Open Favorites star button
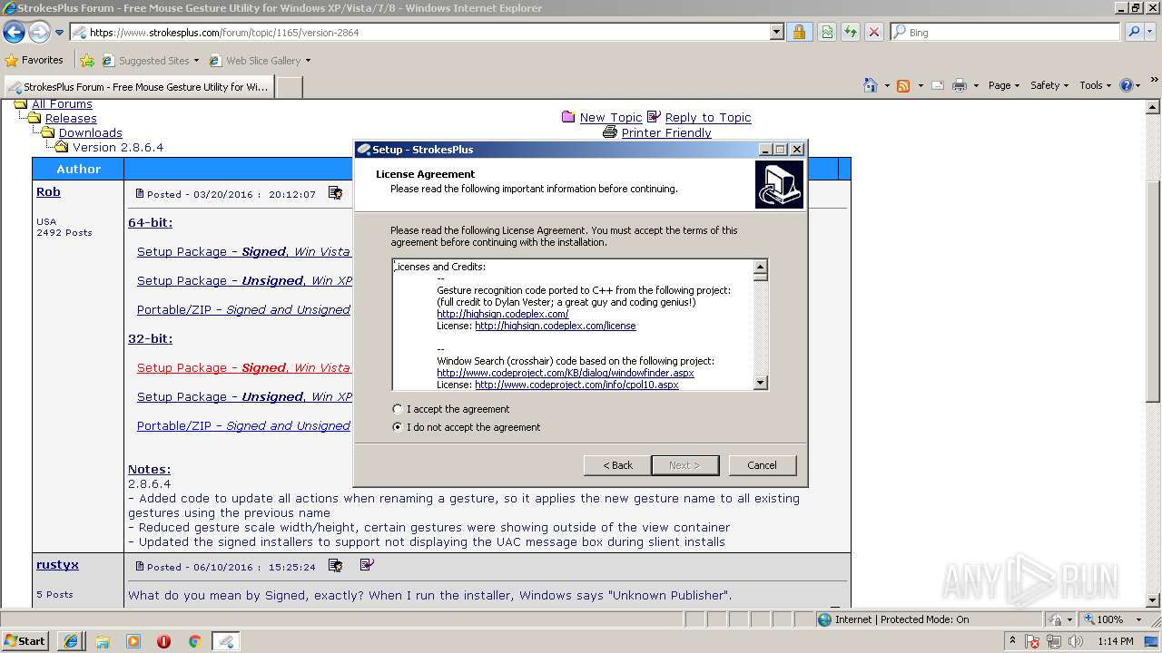This screenshot has height=653, width=1162. [12, 61]
